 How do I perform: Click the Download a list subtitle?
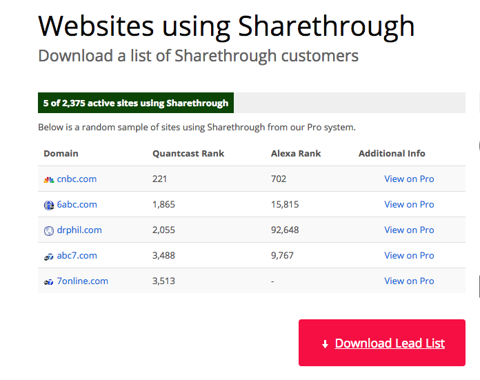198,56
